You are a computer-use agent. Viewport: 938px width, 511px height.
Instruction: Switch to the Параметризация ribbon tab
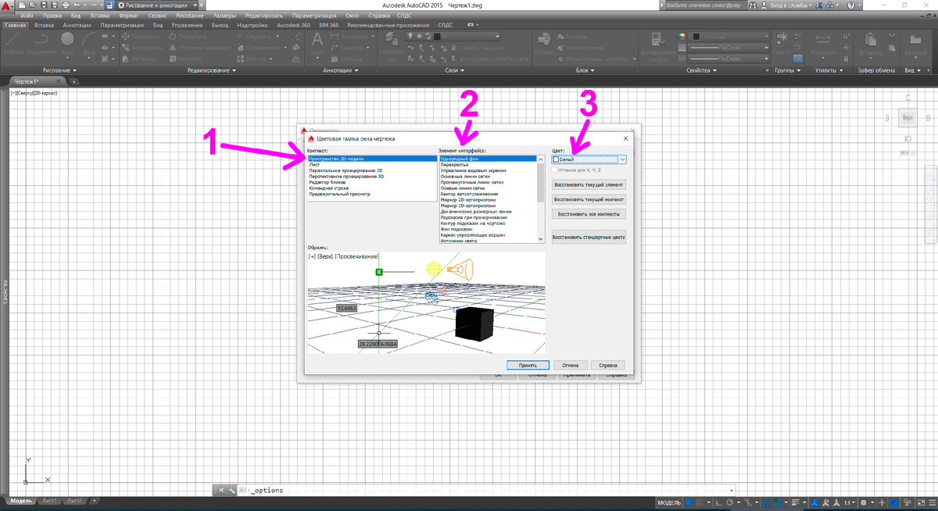coord(123,25)
